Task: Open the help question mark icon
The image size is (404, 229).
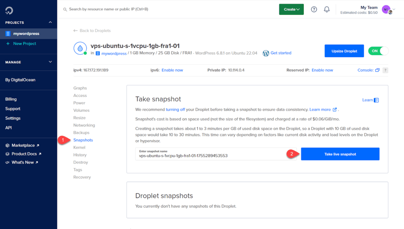Action: click(x=314, y=9)
